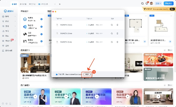Open the user avatar profile menu
176x107 pixels.
pyautogui.click(x=151, y=3)
